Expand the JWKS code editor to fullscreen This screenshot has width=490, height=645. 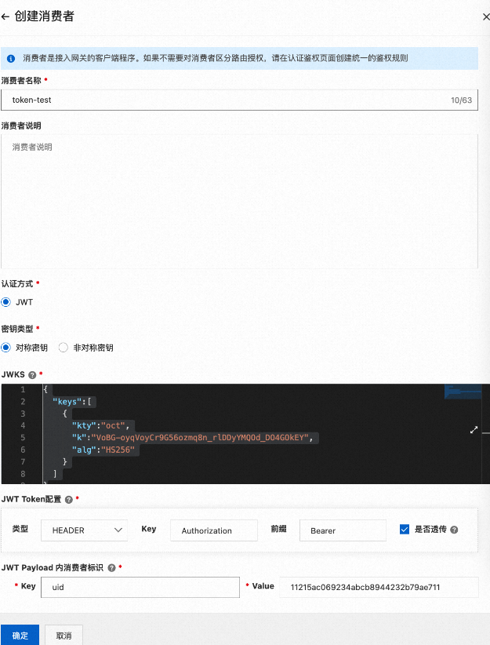pyautogui.click(x=474, y=430)
